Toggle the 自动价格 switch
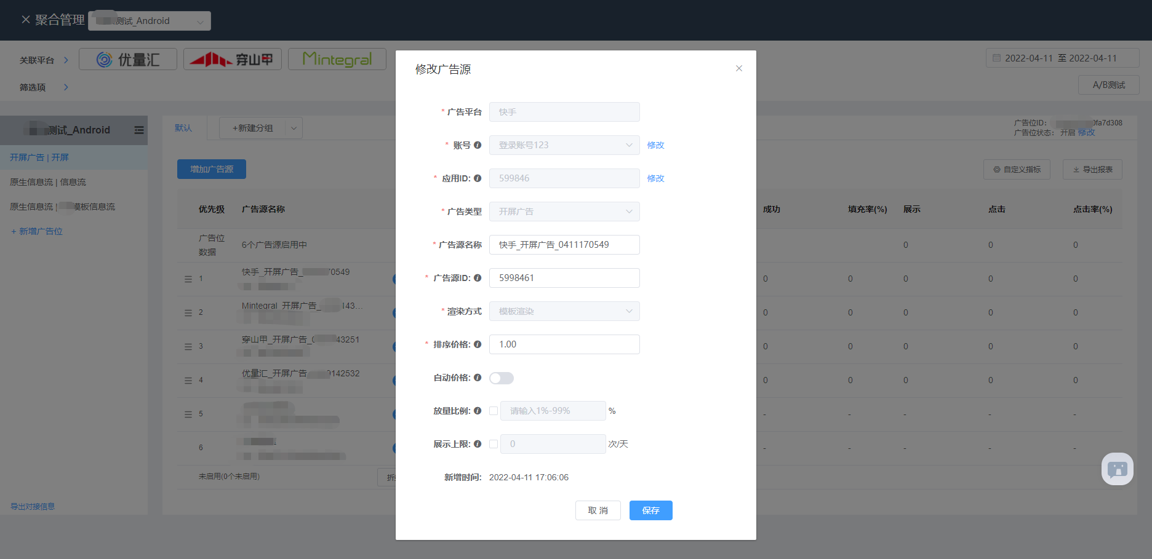Screen dimensions: 1152x559 [502, 378]
